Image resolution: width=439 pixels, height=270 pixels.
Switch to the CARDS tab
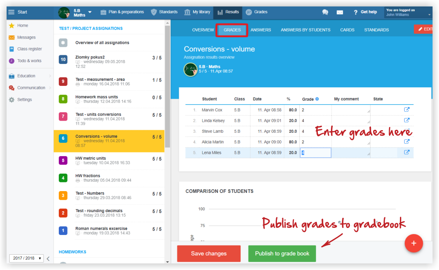click(x=347, y=30)
